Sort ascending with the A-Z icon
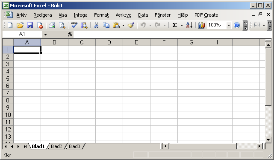Viewport: 274px width, 160px height. (189, 25)
